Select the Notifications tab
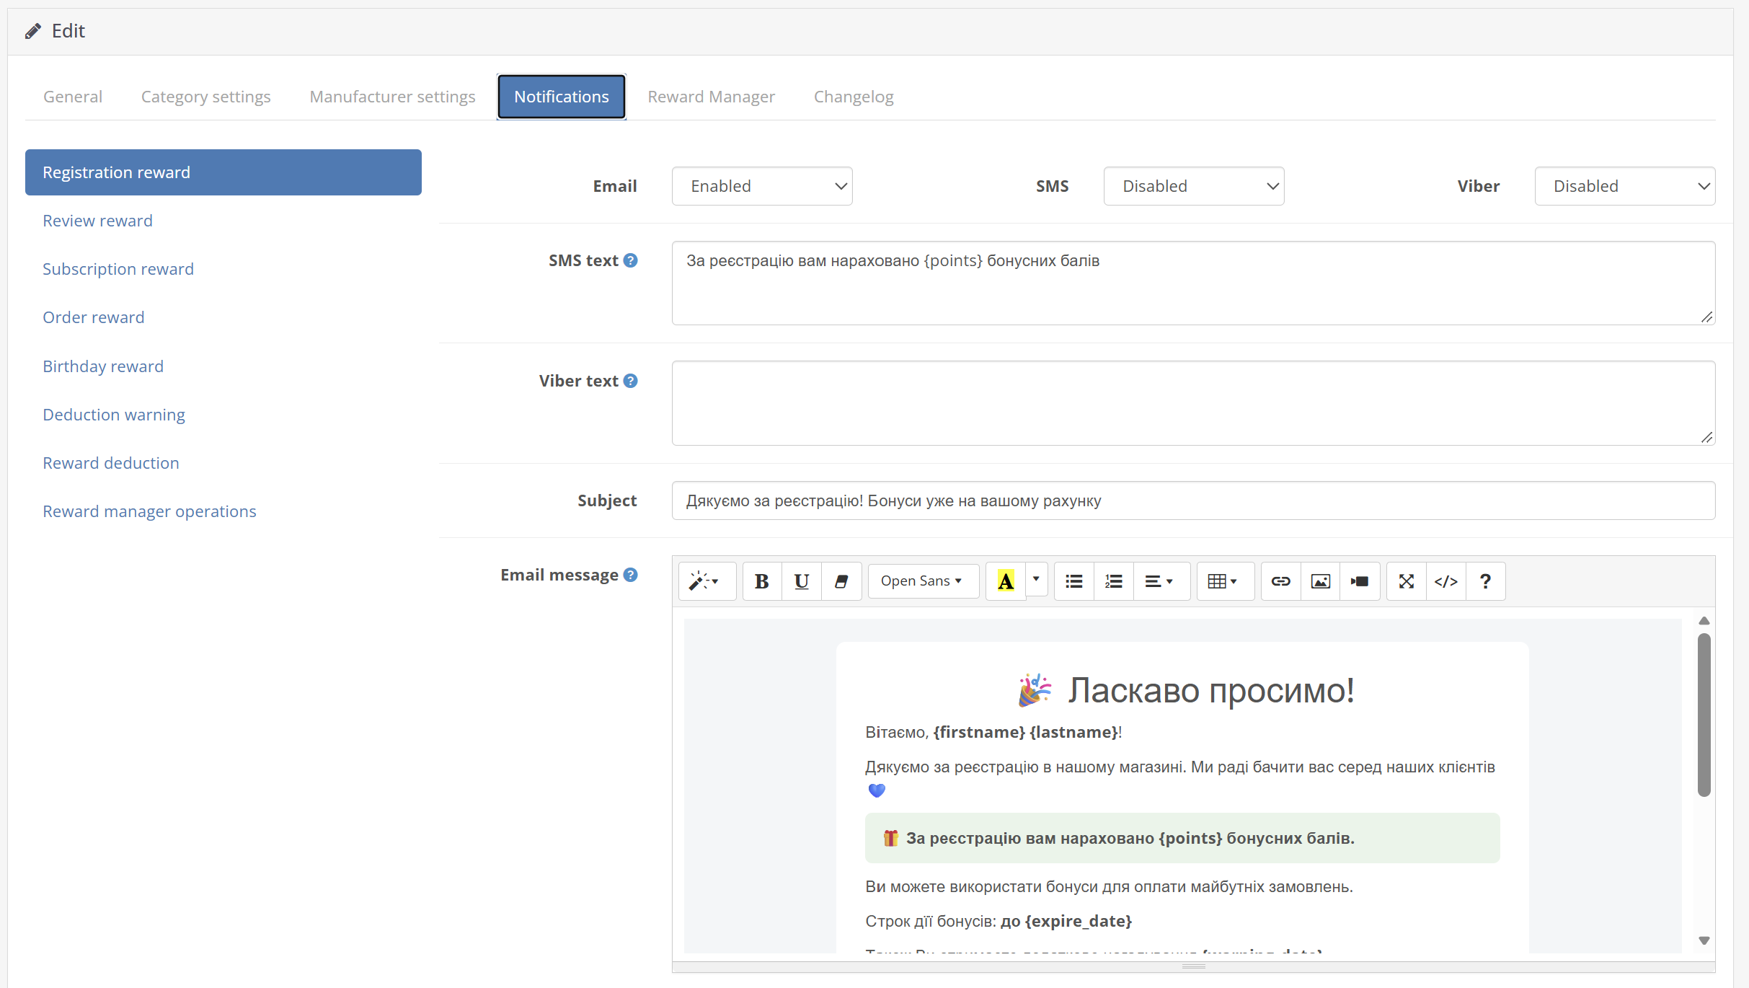The image size is (1749, 988). (562, 97)
